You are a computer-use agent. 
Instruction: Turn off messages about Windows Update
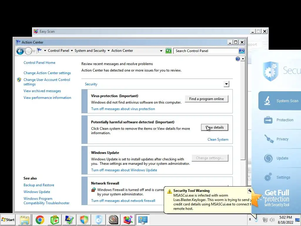124,170
